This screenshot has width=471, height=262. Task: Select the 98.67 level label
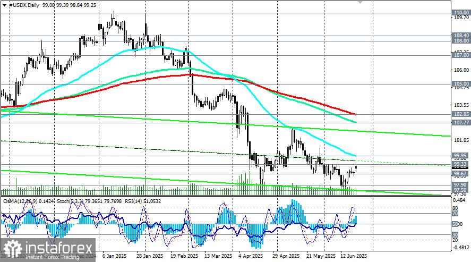461,174
